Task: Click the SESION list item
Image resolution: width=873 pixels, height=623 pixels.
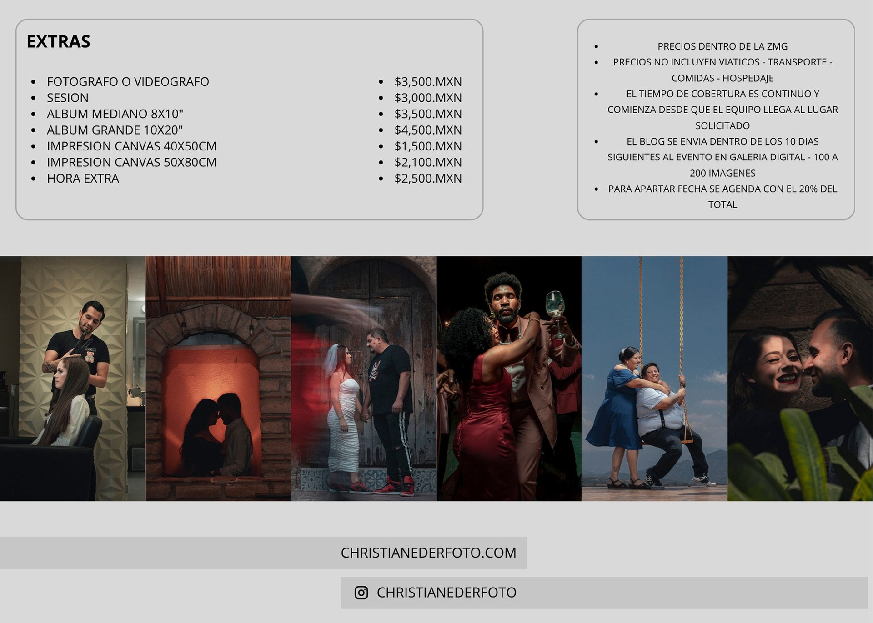Action: click(x=68, y=98)
